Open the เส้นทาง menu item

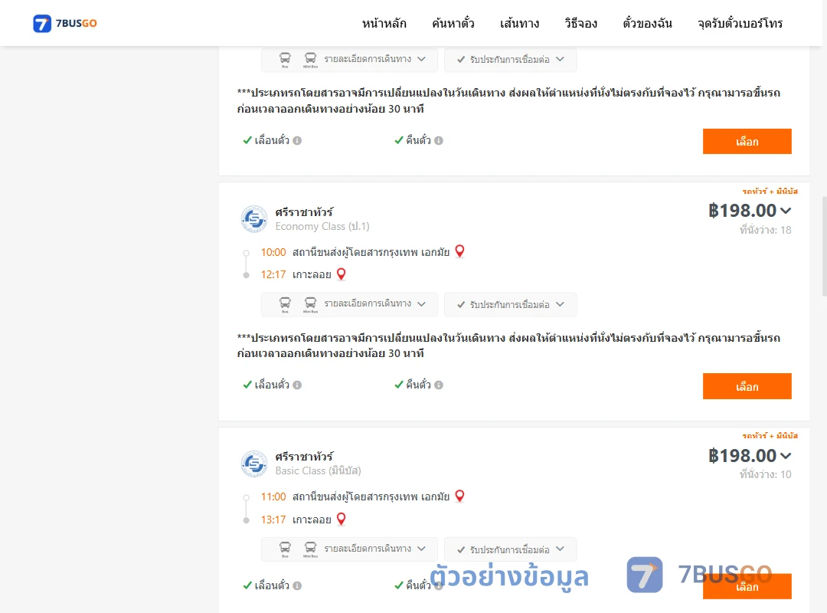pos(519,23)
